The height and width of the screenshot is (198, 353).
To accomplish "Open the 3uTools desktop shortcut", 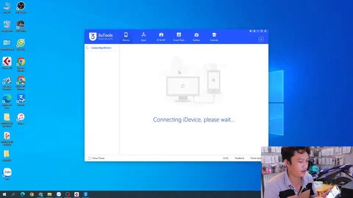I will pos(21,100).
